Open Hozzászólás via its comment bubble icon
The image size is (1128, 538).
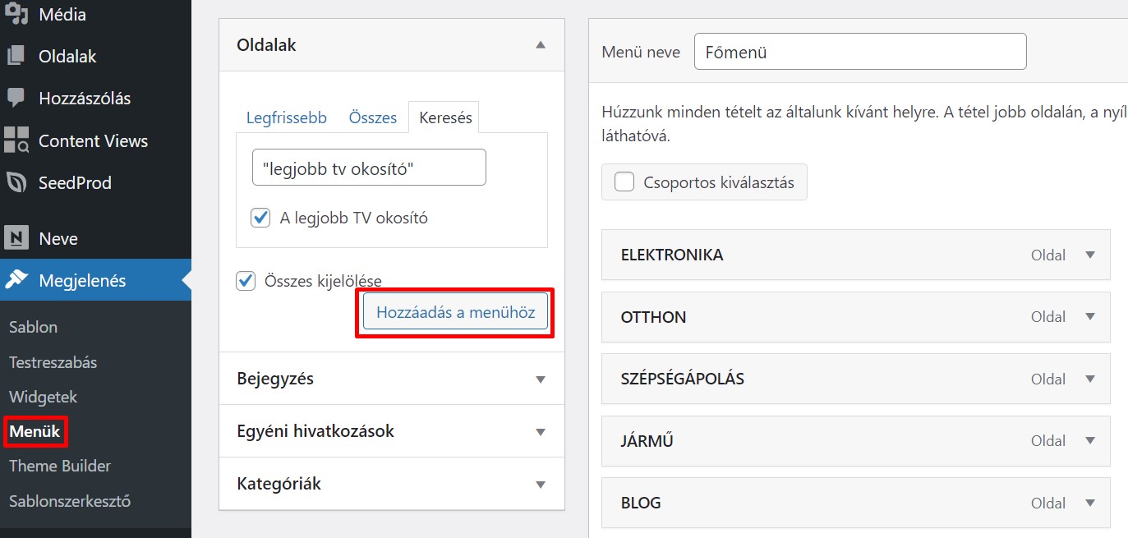pos(16,99)
